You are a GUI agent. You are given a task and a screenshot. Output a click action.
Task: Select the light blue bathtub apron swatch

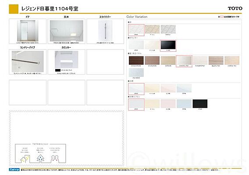tap(184, 104)
